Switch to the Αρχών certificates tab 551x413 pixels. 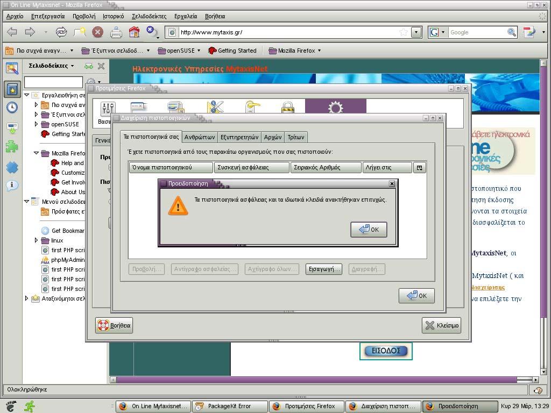click(273, 137)
